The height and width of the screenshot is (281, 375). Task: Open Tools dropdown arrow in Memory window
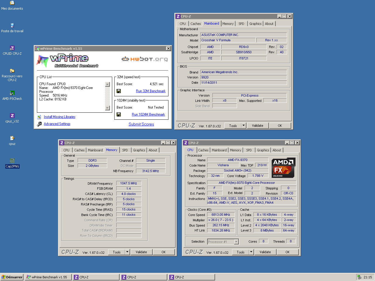click(127, 252)
